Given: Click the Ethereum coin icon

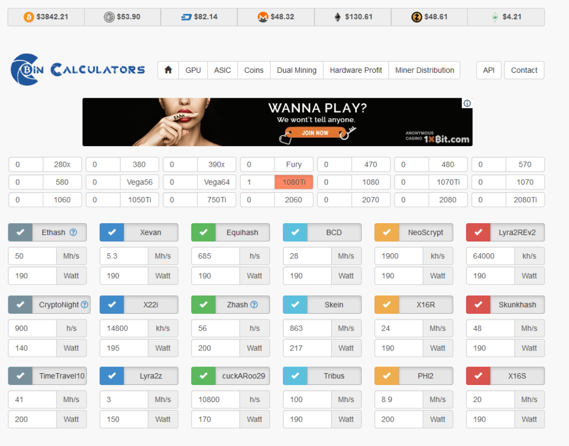Looking at the screenshot, I should coord(337,17).
